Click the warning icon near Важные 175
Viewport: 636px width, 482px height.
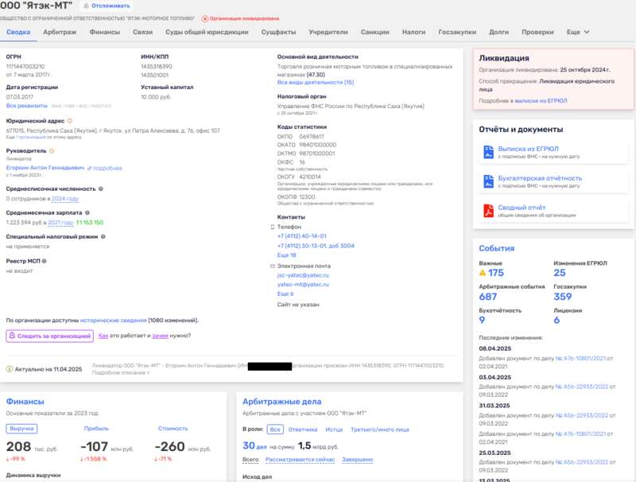(x=483, y=273)
